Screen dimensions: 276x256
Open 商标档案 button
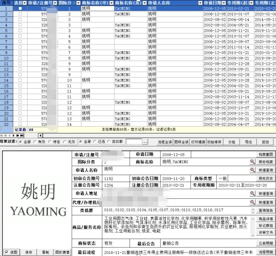click(x=266, y=162)
